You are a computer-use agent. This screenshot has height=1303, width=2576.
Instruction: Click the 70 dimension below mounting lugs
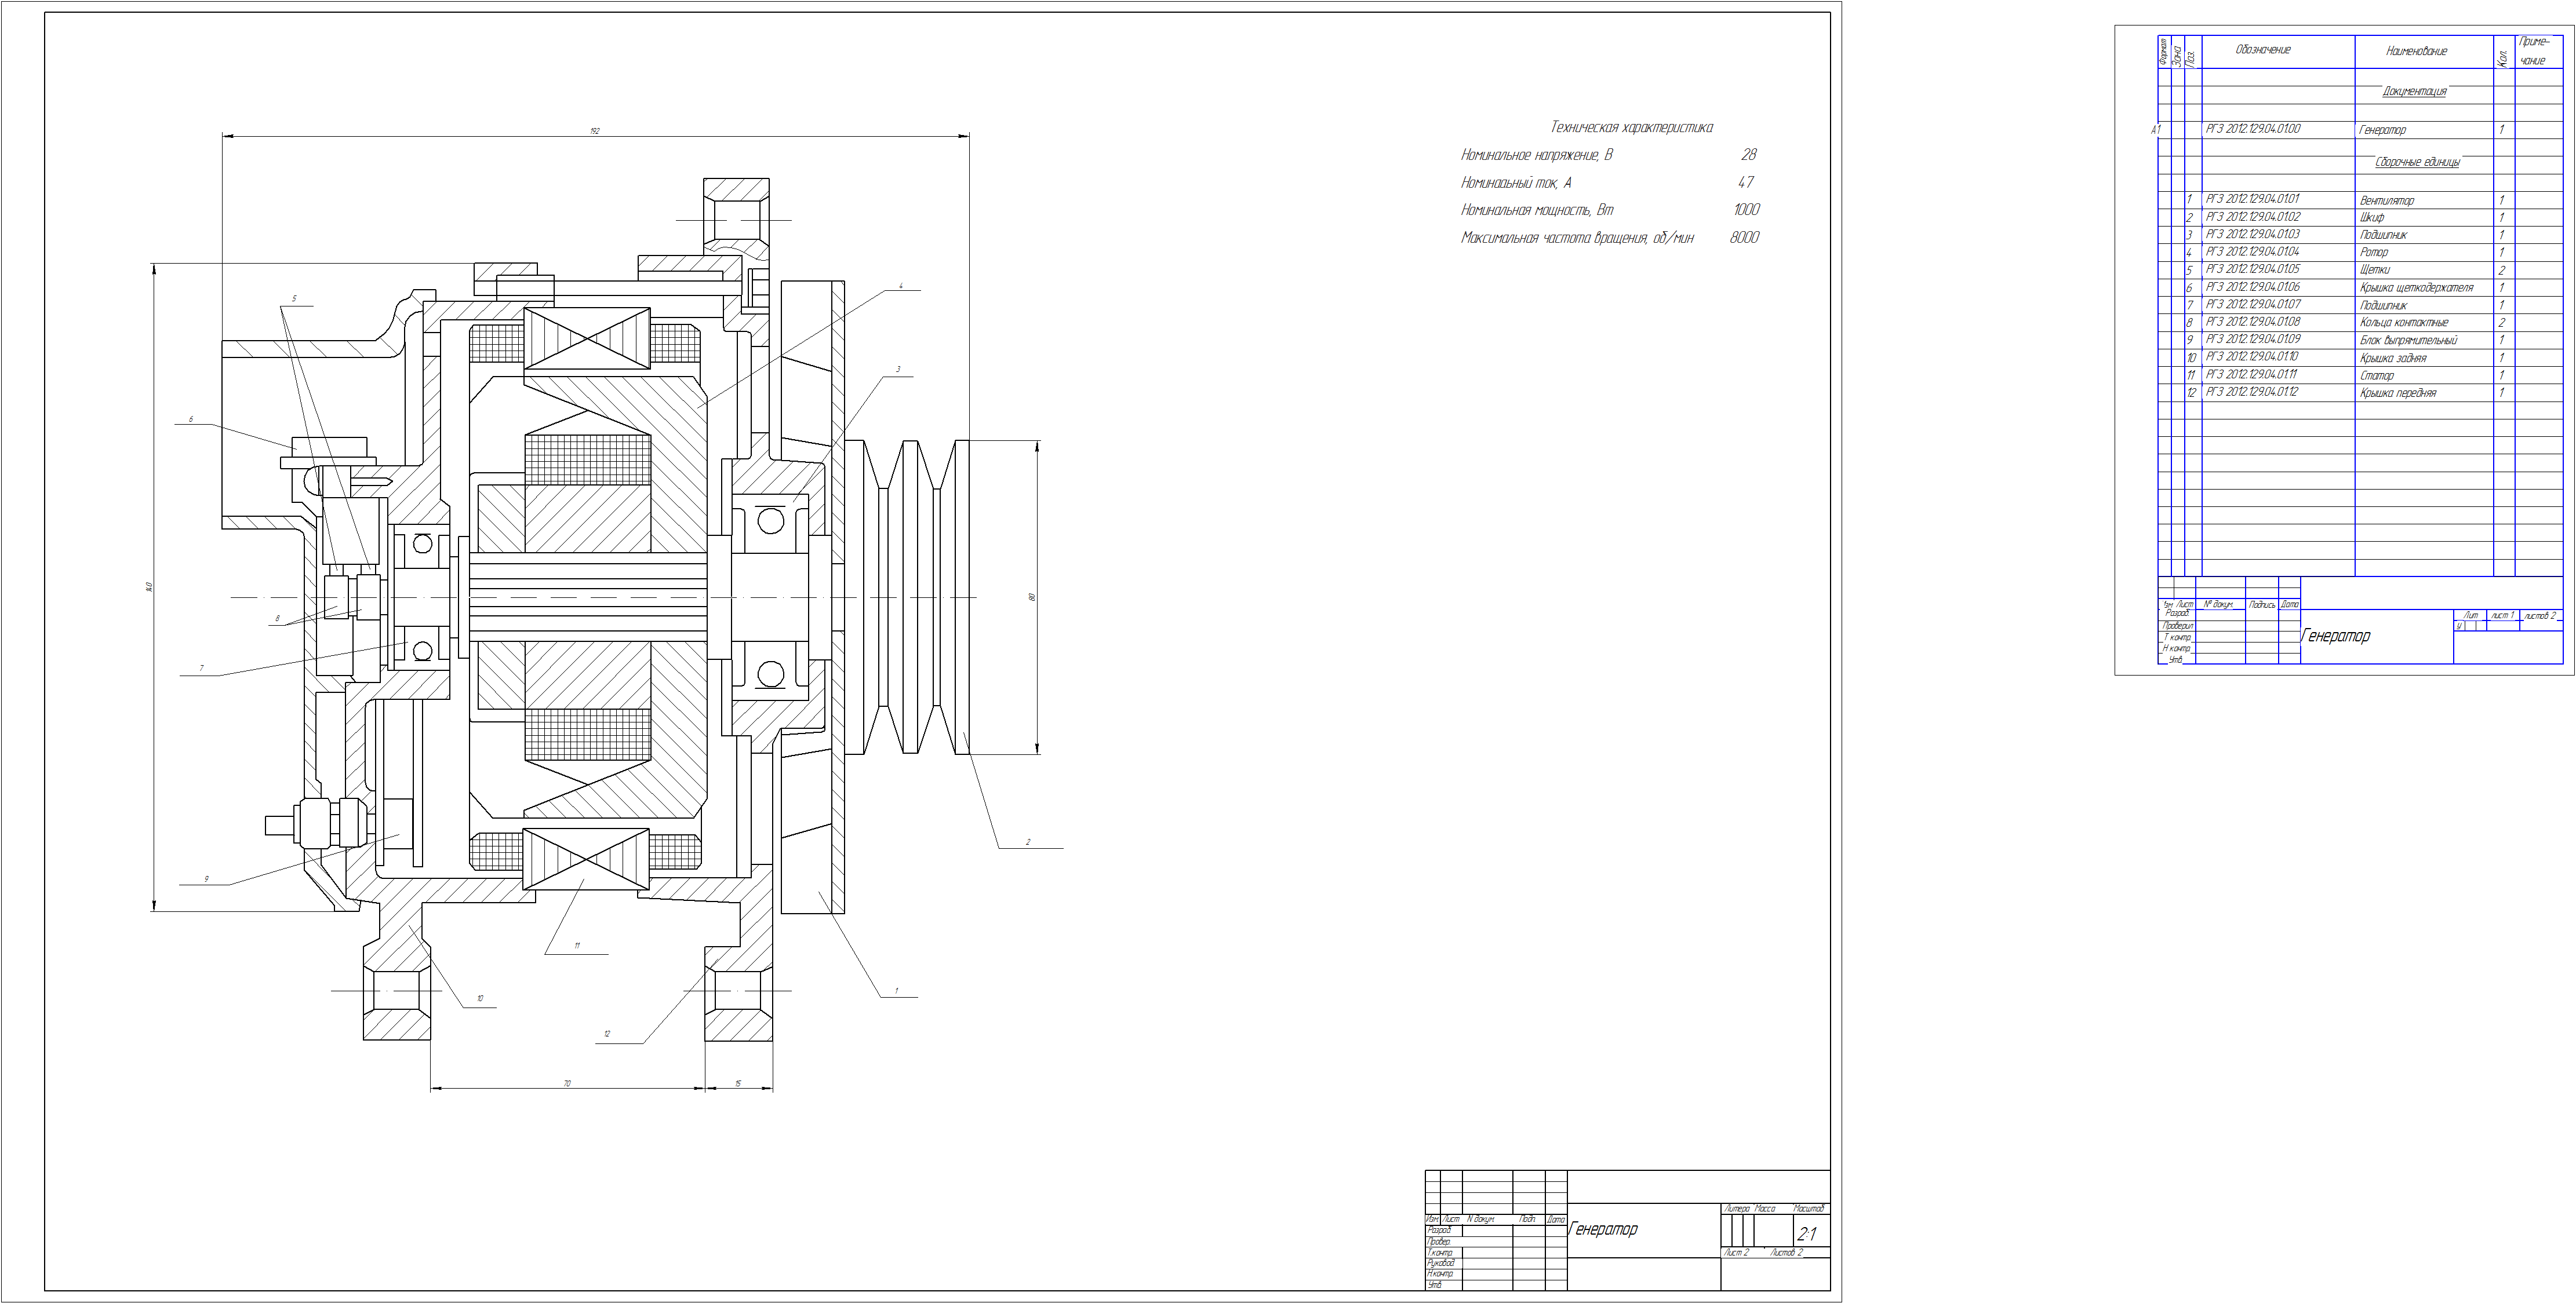566,1083
